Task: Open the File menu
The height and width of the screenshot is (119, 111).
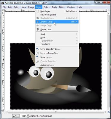Action: pyautogui.click(x=4, y=7)
